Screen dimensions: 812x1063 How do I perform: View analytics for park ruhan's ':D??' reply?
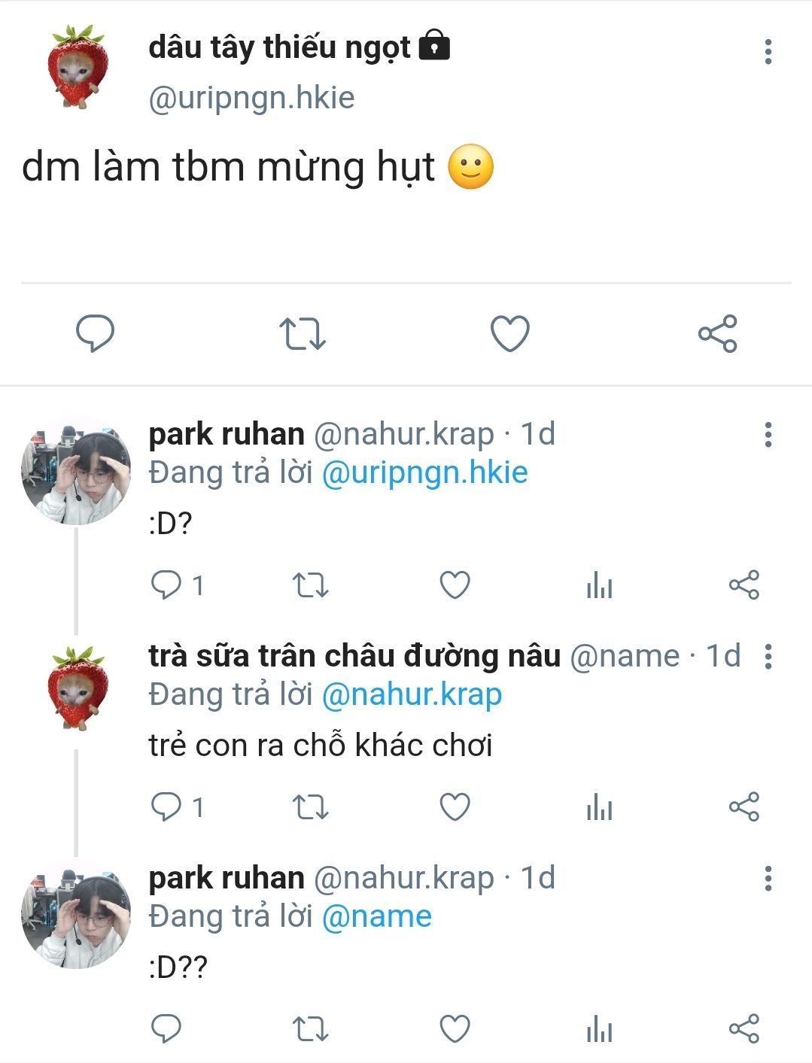(x=599, y=1028)
